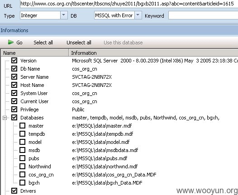Viewport: 238px width, 195px height.
Task: Check the bgxh database checkbox
Action: point(23,182)
